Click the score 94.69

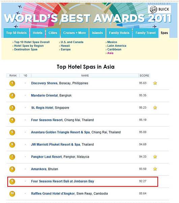tap(143, 144)
